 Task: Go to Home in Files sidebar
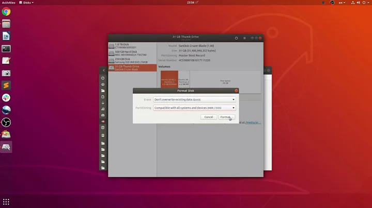click(x=103, y=84)
